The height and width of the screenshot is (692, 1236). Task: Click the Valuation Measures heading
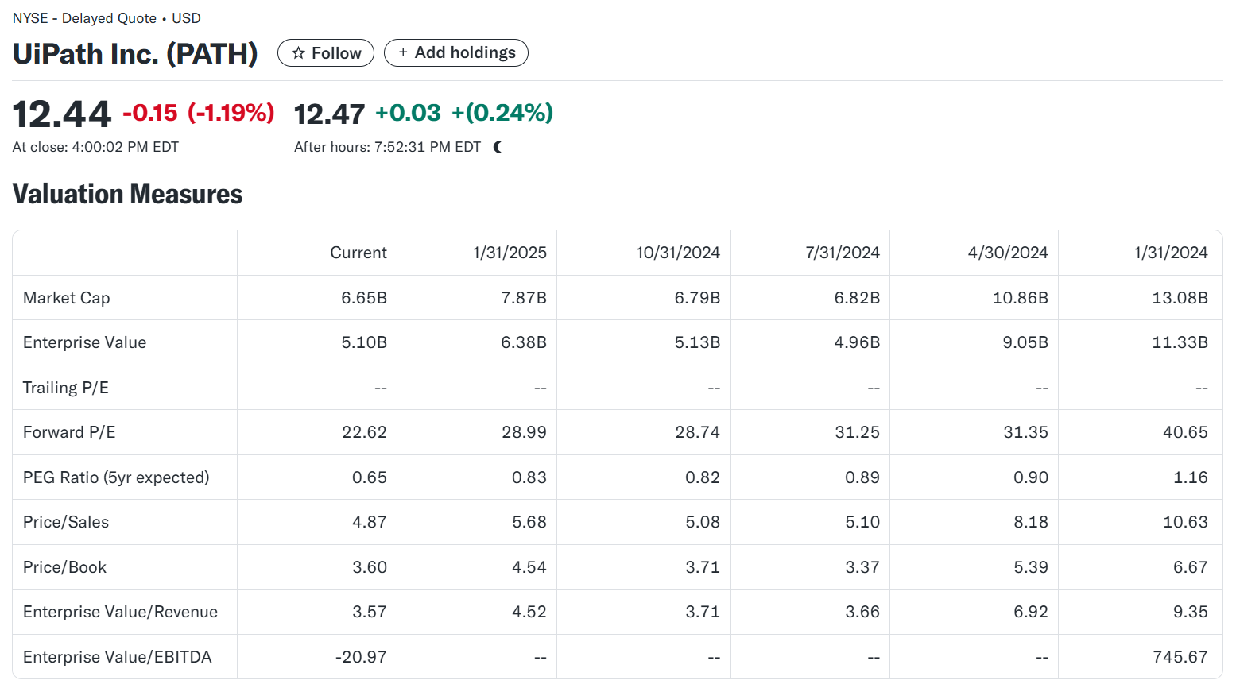point(128,194)
